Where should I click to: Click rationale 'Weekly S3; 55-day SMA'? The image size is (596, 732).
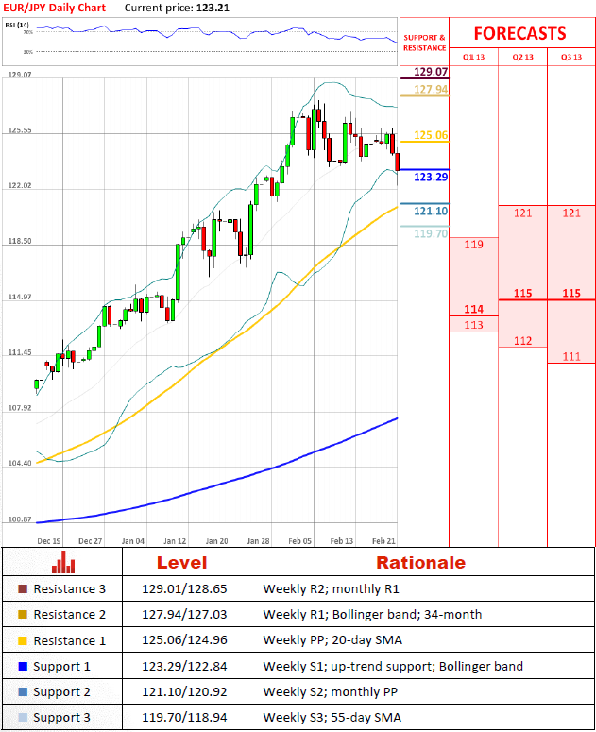pyautogui.click(x=332, y=718)
